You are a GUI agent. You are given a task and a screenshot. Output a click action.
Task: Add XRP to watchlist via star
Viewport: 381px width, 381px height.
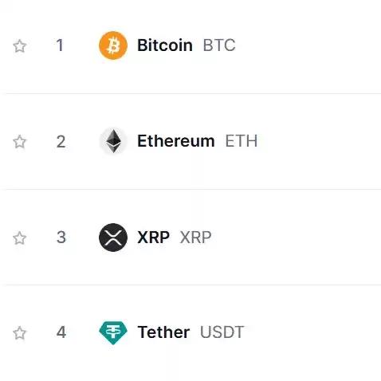[20, 238]
